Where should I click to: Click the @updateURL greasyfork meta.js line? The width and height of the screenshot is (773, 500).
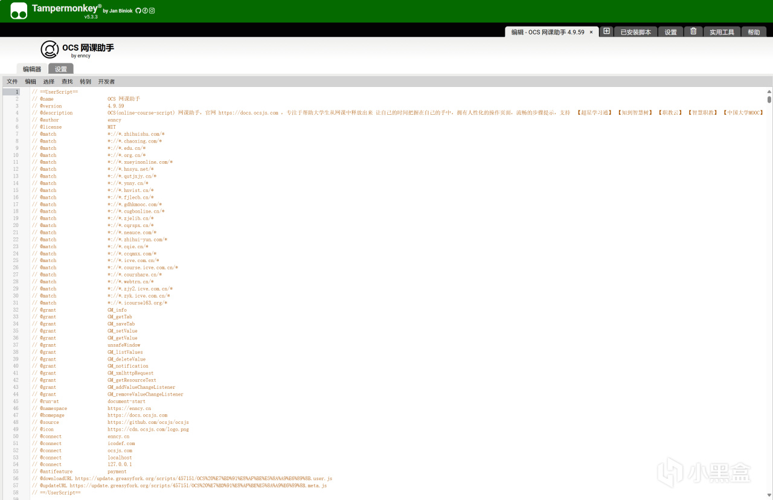(x=179, y=486)
